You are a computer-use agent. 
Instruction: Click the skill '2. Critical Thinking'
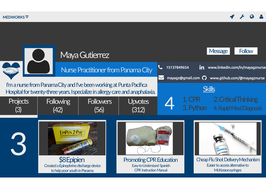click(236, 99)
